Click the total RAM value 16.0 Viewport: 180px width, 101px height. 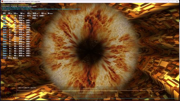[x=15, y=58]
